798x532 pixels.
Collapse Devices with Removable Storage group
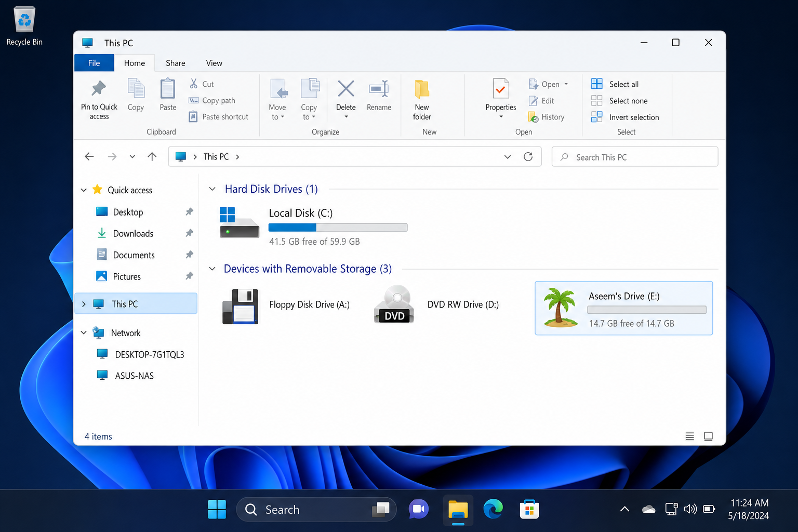point(212,269)
